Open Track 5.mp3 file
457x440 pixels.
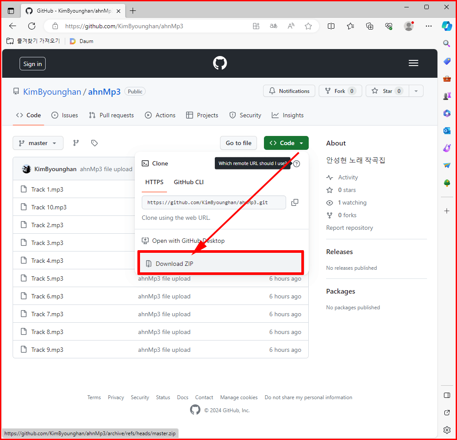click(x=47, y=279)
